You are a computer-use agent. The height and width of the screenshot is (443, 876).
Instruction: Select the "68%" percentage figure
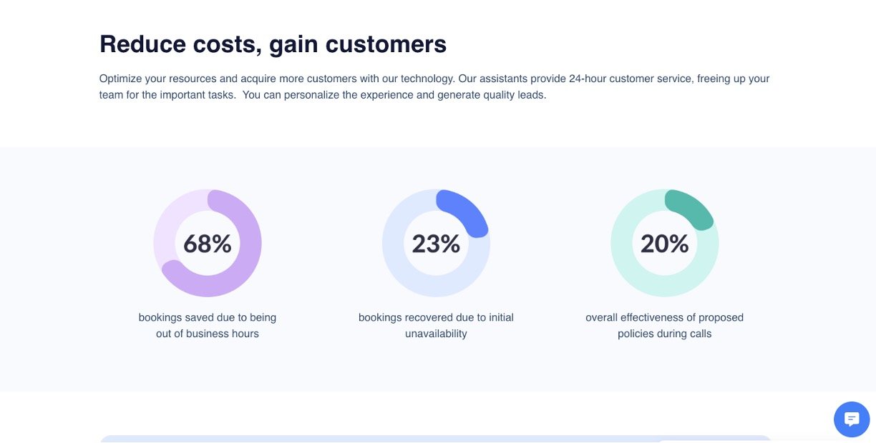coord(208,244)
